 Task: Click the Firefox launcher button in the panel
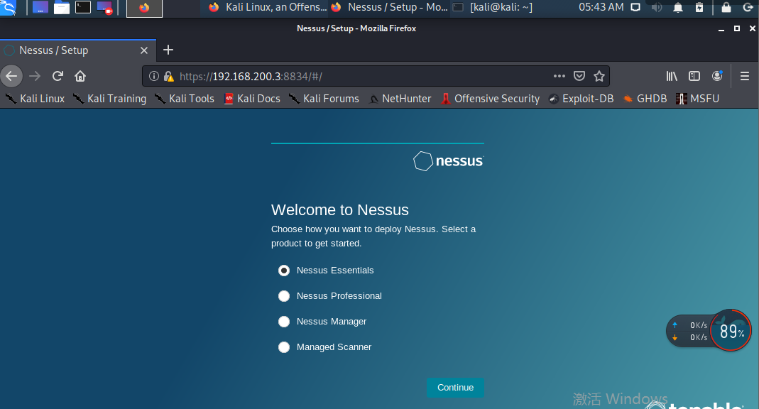[x=144, y=8]
